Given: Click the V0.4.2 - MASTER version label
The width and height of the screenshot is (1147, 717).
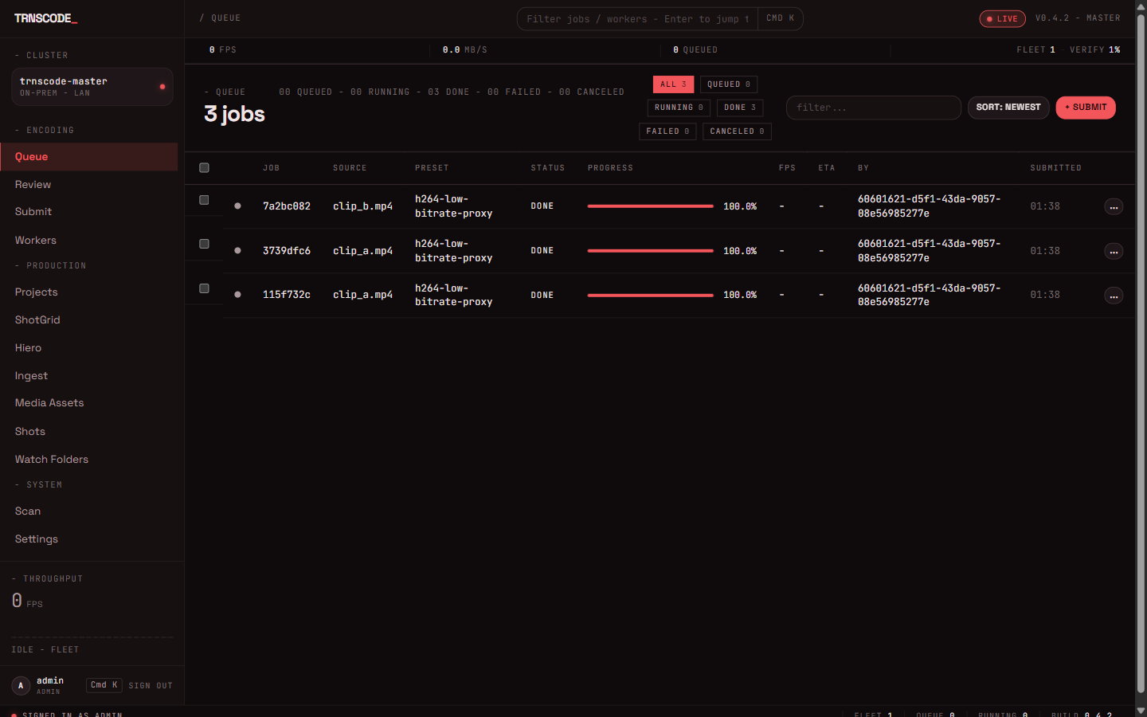Looking at the screenshot, I should [x=1078, y=18].
